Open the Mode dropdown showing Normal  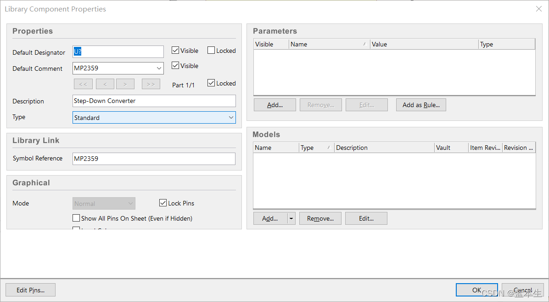click(131, 204)
